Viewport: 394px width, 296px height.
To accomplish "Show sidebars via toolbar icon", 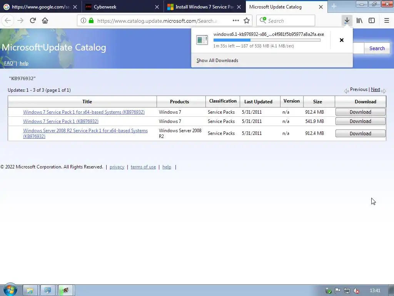I will (372, 21).
